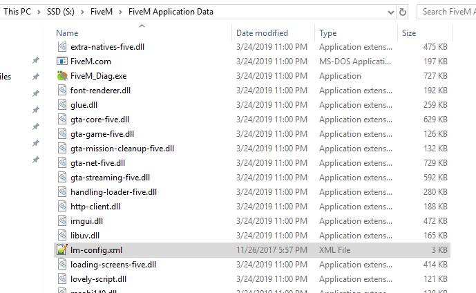476x293 pixels.
Task: Click the gta-streaming-five.dll file icon
Action: click(x=62, y=178)
